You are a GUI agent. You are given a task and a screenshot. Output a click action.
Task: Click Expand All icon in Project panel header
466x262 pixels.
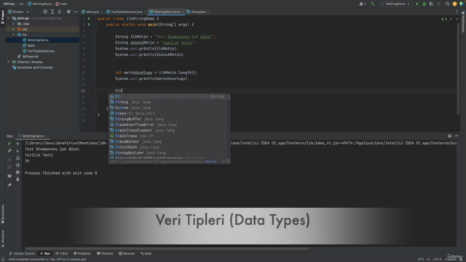pos(52,12)
